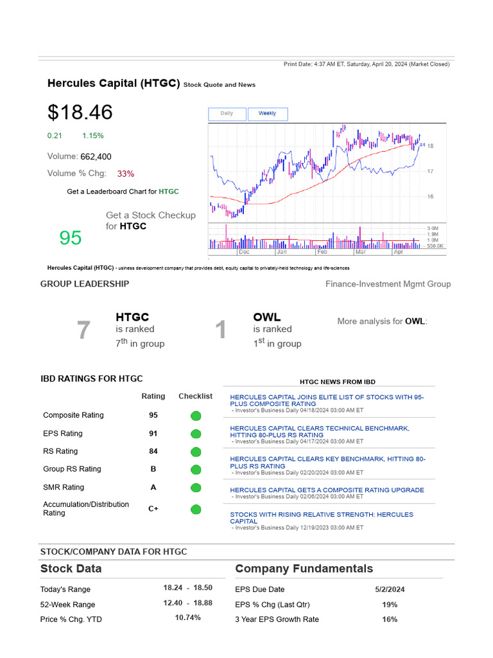Screen dimensions: 493x658
Task: Click the Group RS Rating checklist dot
Action: 196,469
